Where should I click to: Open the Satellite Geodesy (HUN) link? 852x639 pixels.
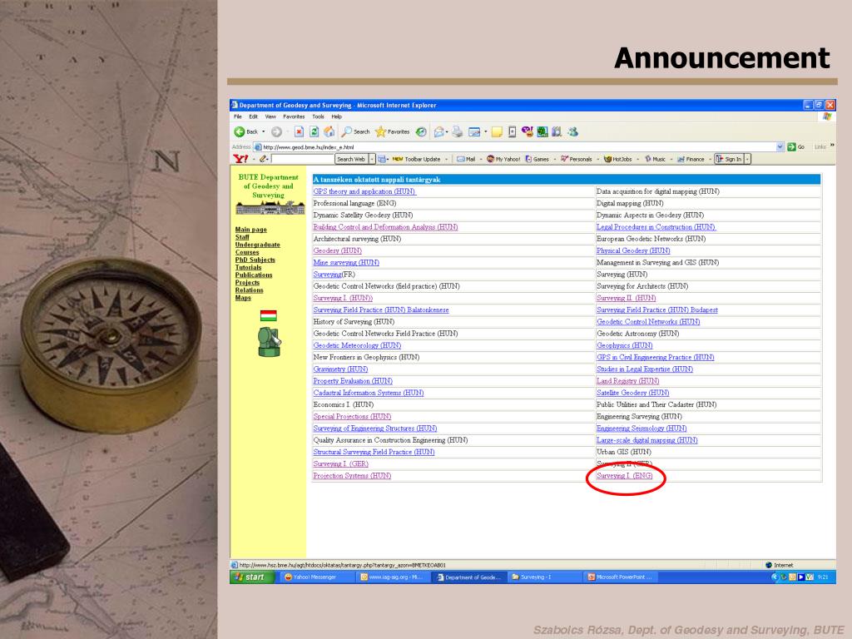632,393
